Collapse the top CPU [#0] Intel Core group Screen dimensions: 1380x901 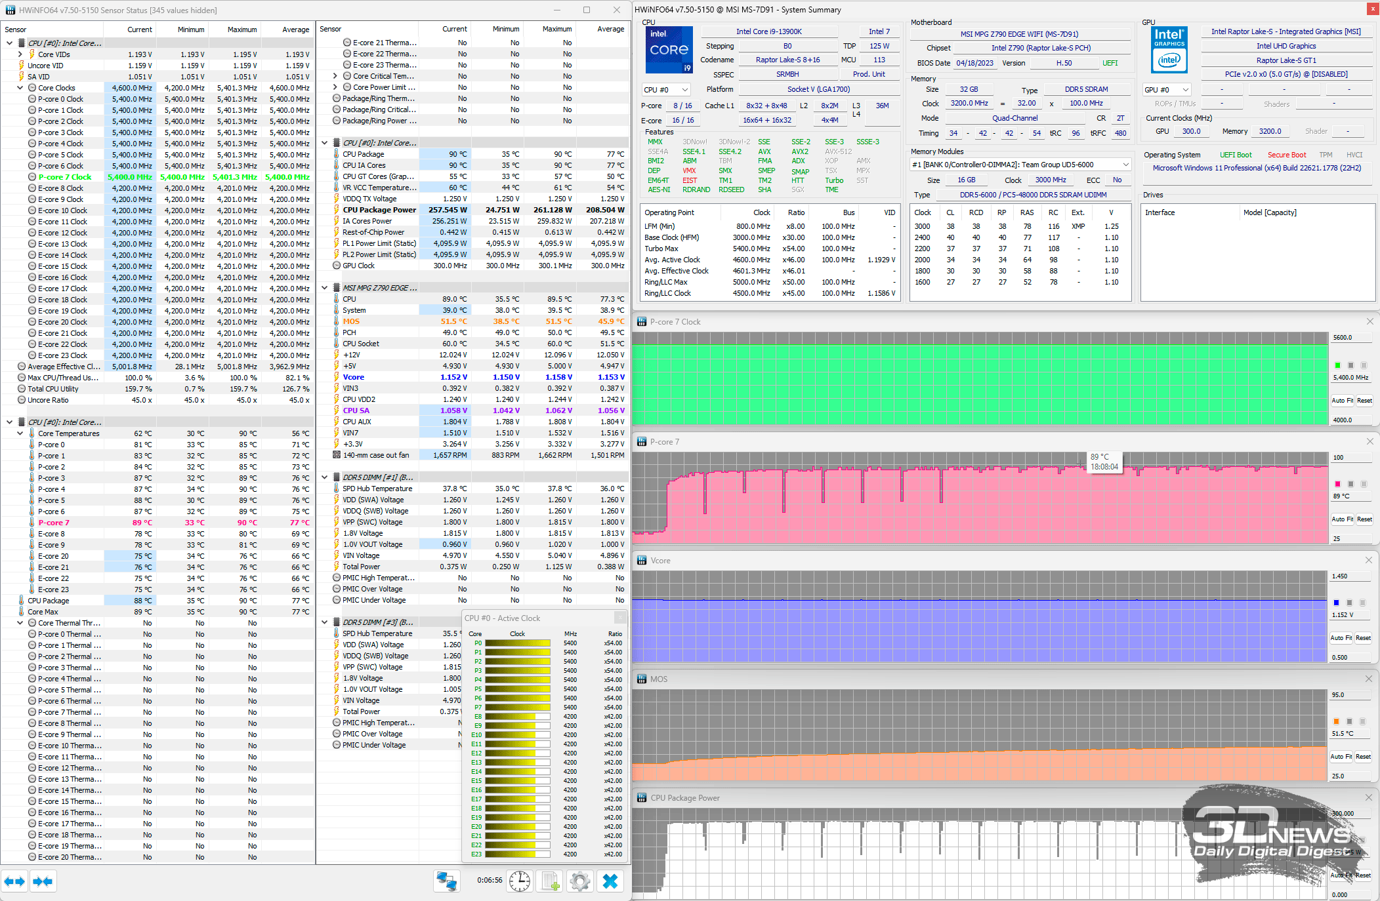coord(9,43)
